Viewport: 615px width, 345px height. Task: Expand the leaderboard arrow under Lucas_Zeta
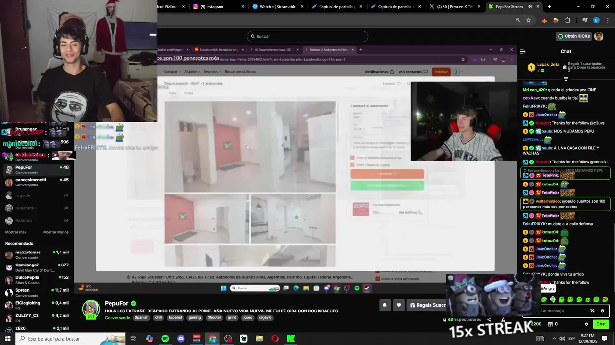(566, 79)
